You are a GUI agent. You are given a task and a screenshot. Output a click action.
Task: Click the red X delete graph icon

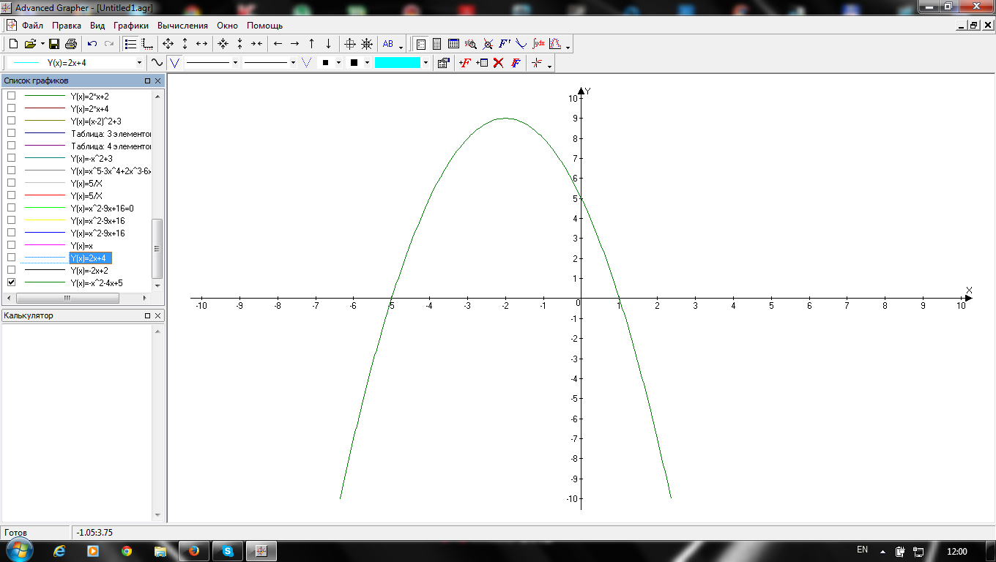(499, 63)
